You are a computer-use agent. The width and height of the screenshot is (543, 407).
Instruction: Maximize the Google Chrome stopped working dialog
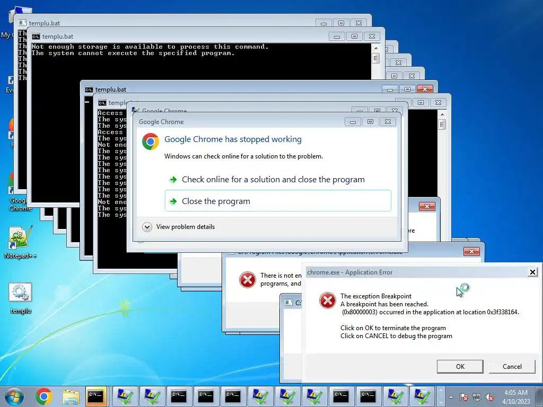coord(370,122)
